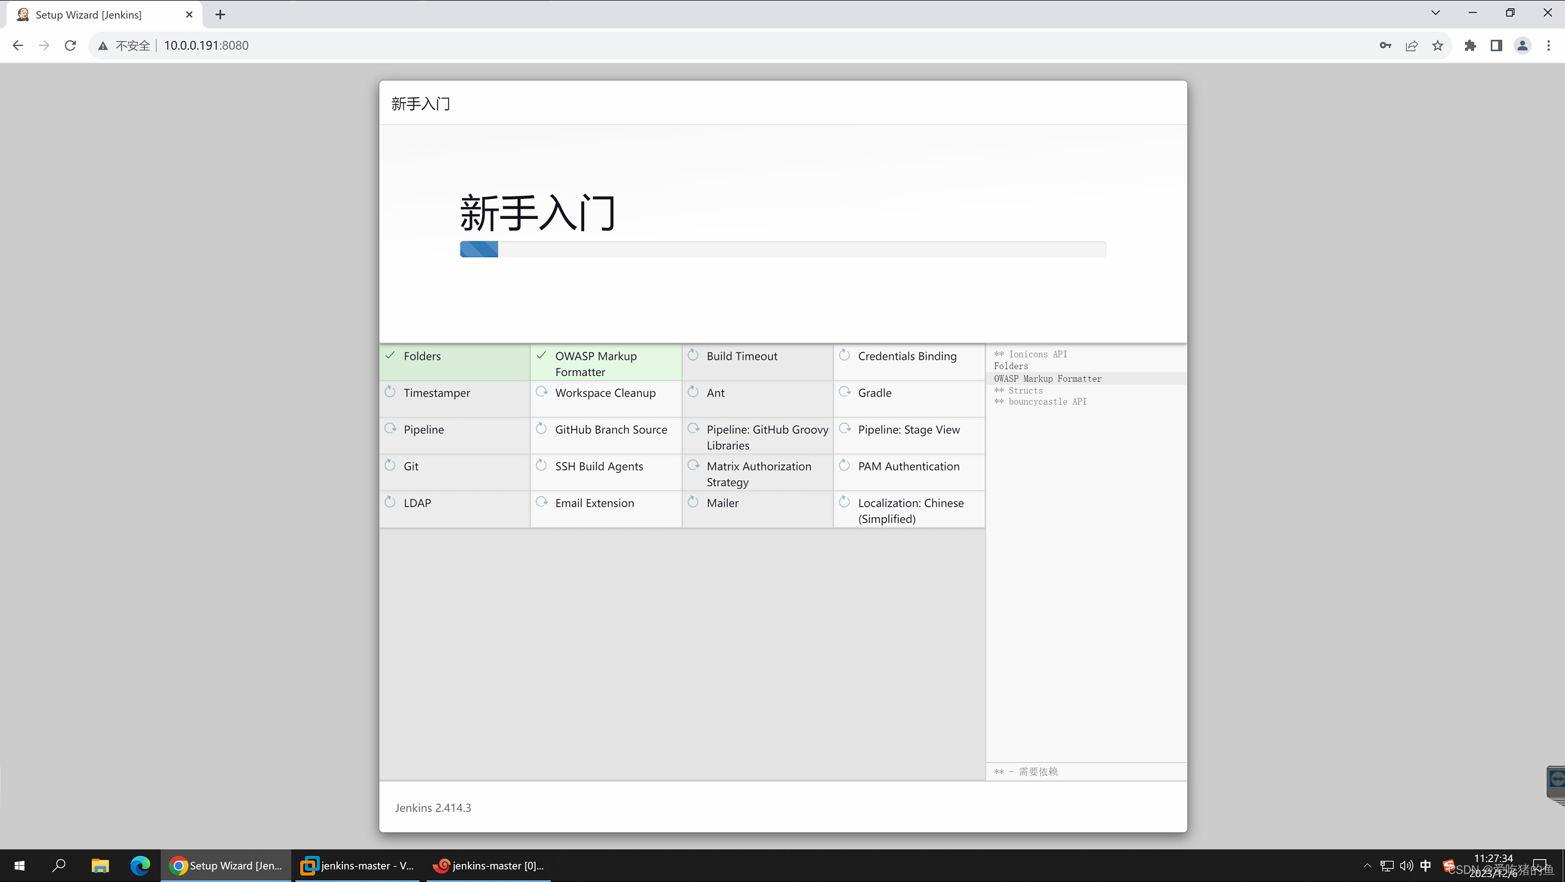Click the Gradle plugin pending icon
This screenshot has width=1565, height=882.
pos(844,392)
